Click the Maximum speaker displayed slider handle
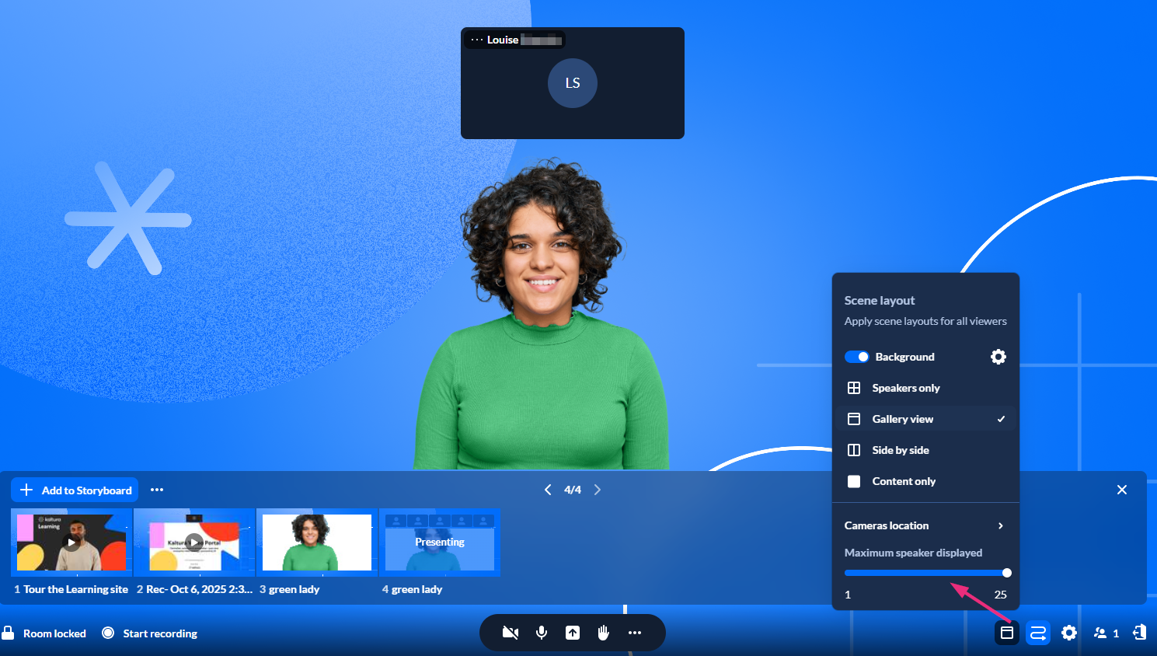Image resolution: width=1157 pixels, height=656 pixels. click(1007, 573)
